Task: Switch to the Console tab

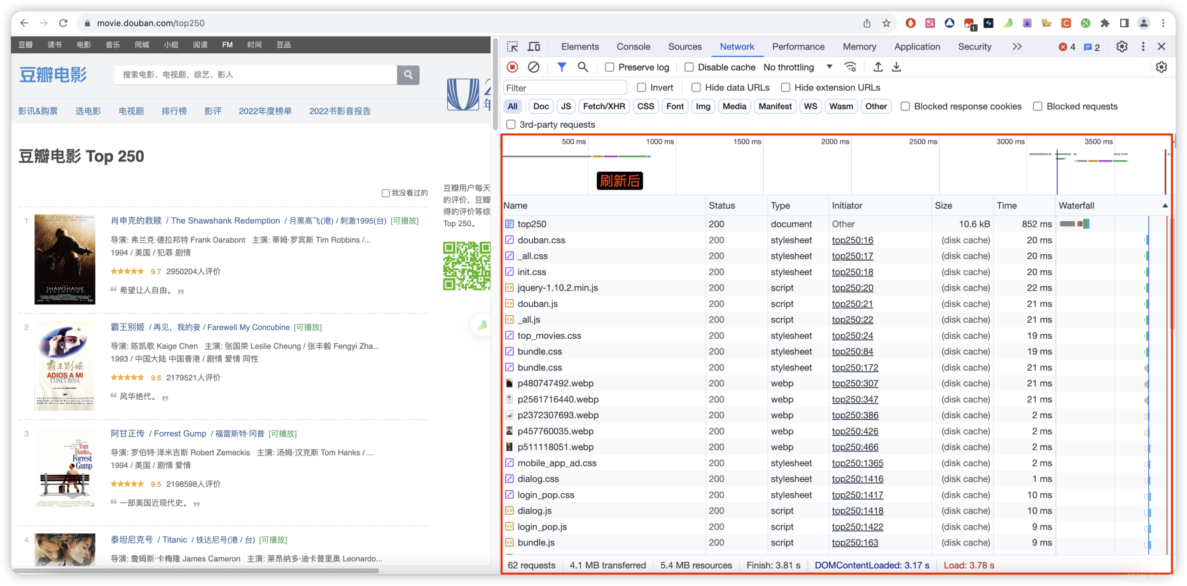Action: [x=634, y=46]
